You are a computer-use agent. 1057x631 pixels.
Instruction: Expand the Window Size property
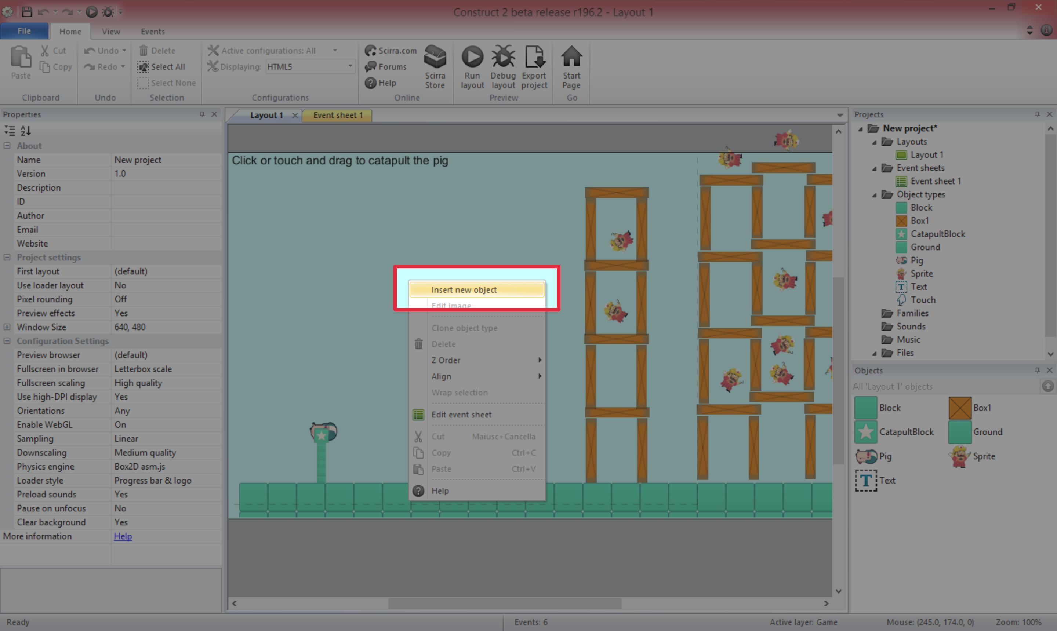[7, 327]
